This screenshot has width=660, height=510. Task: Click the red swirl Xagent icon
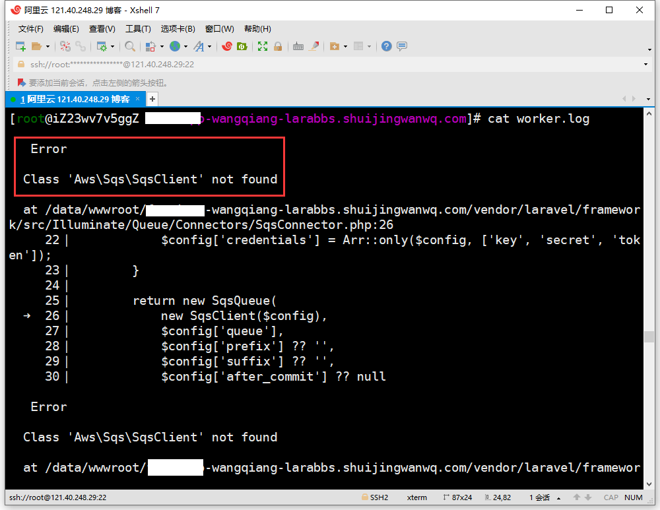coord(227,46)
